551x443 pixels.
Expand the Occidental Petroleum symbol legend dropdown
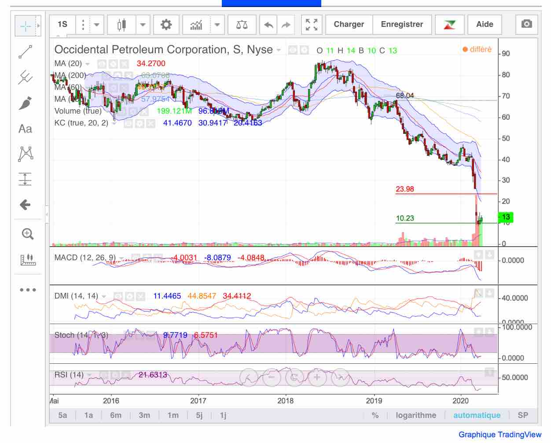[x=279, y=50]
